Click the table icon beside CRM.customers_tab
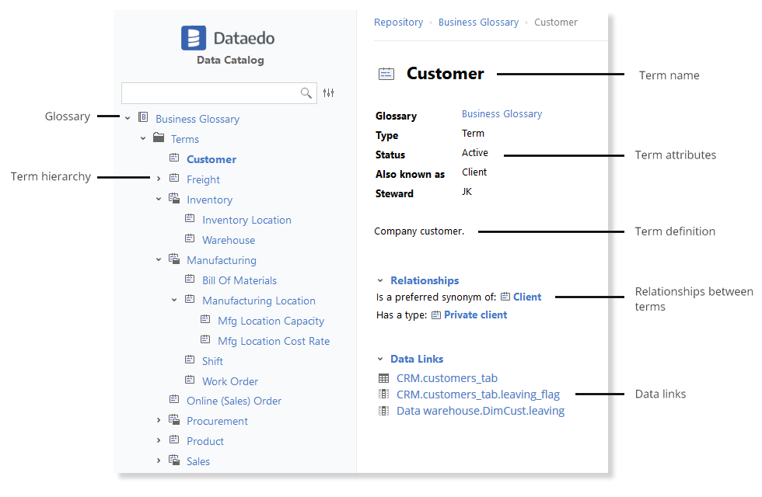The width and height of the screenshot is (762, 497). 383,378
